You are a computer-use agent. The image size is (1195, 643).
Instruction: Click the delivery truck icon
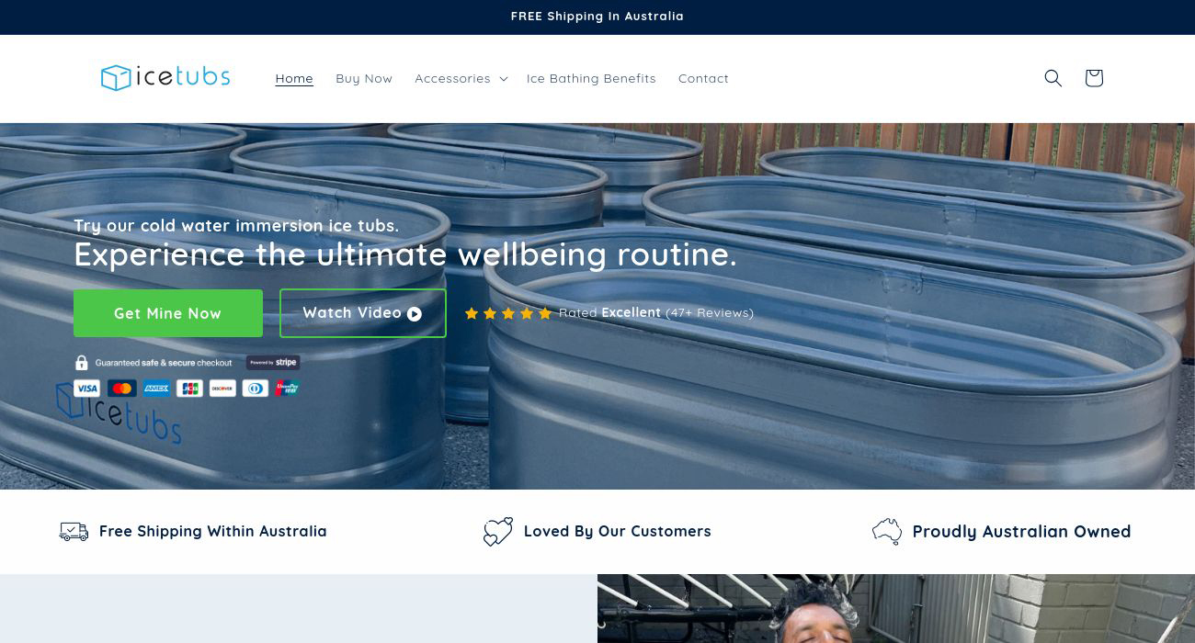pos(74,531)
